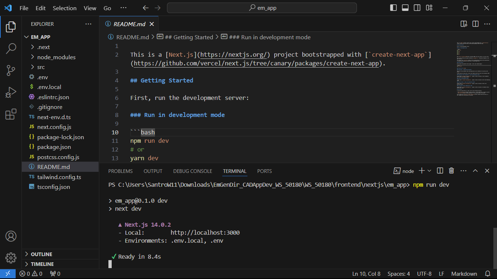Open the Edit menu
The width and height of the screenshot is (497, 279).
(41, 8)
